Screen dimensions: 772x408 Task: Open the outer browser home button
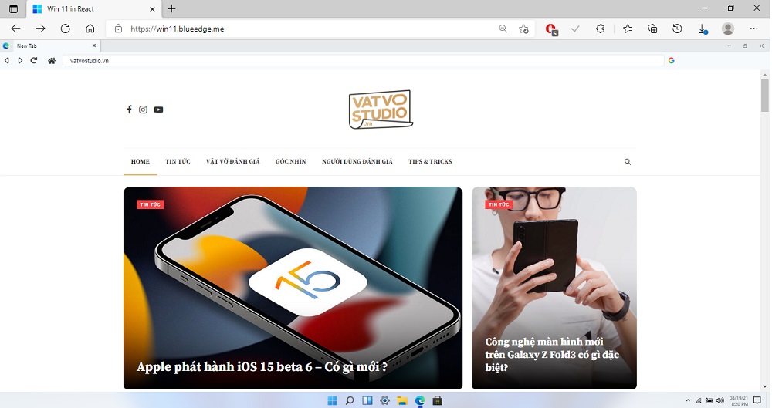click(90, 29)
